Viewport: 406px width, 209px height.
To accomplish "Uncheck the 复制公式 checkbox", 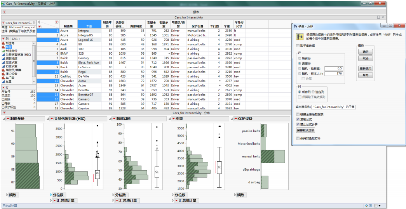I will tap(298, 119).
